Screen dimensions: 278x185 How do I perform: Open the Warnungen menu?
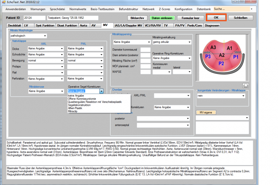38,9
